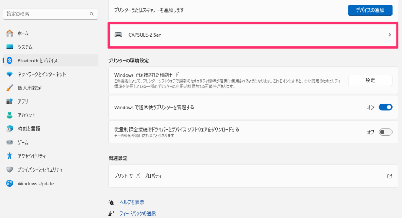Click the 設定 button for protected print mode
Viewport: 402px width, 218px height.
point(370,81)
